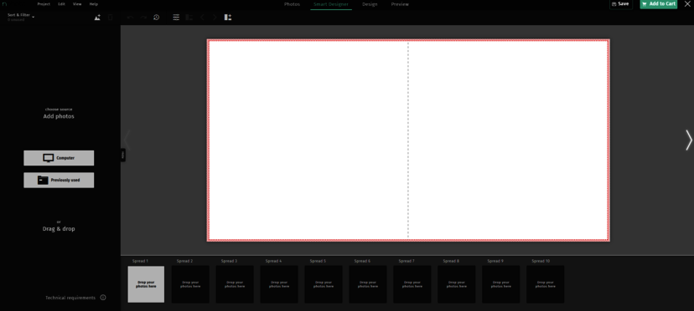The height and width of the screenshot is (311, 694).
Task: Click the greyed layout icon next to list icon
Action: [189, 18]
